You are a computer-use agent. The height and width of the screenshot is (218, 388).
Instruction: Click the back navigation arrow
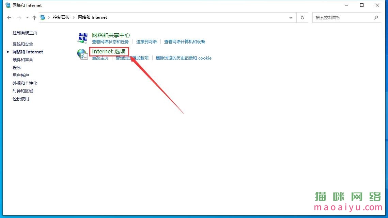pos(9,17)
